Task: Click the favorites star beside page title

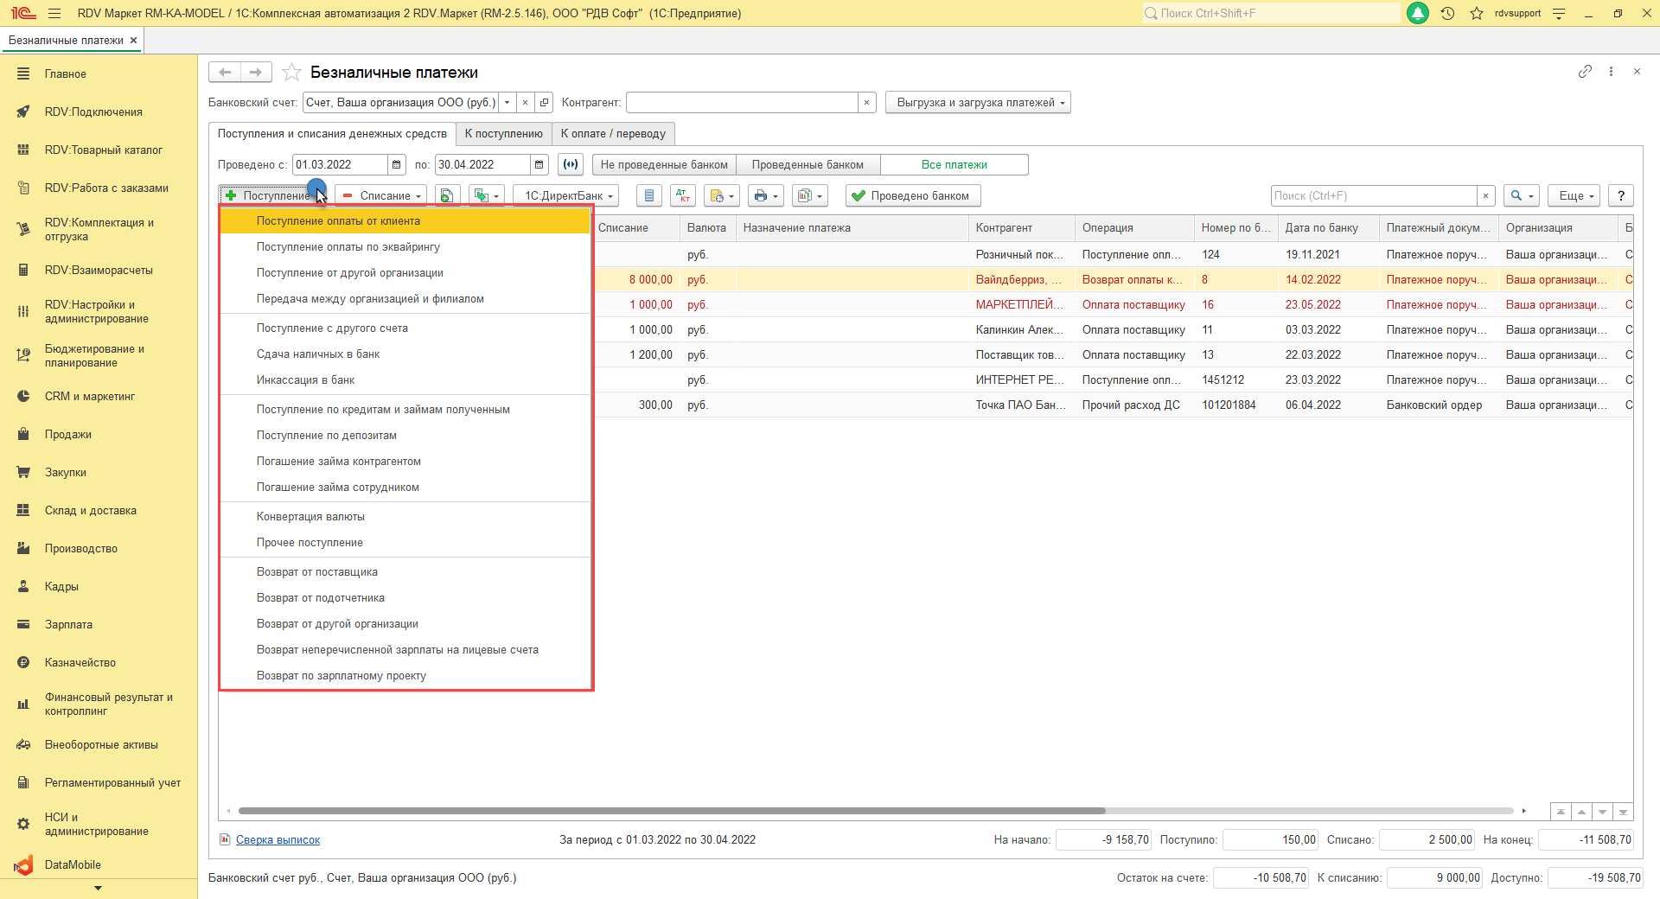Action: (292, 73)
